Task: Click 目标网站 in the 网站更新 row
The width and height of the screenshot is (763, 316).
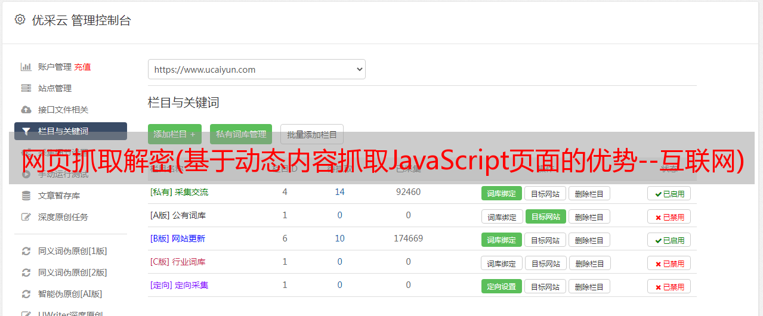Action: click(x=545, y=240)
